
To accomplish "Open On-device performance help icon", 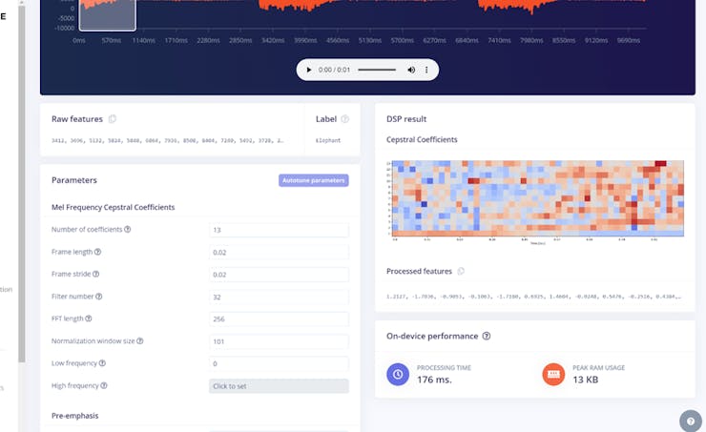I will coord(487,336).
